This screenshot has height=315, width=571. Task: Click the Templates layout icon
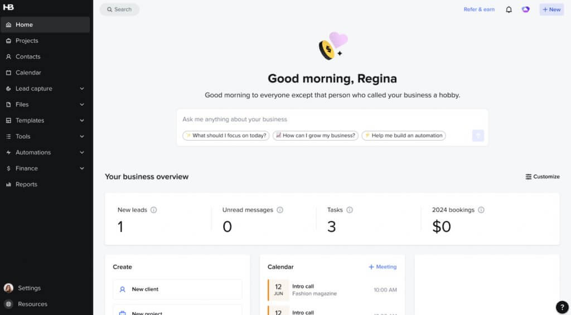8,120
